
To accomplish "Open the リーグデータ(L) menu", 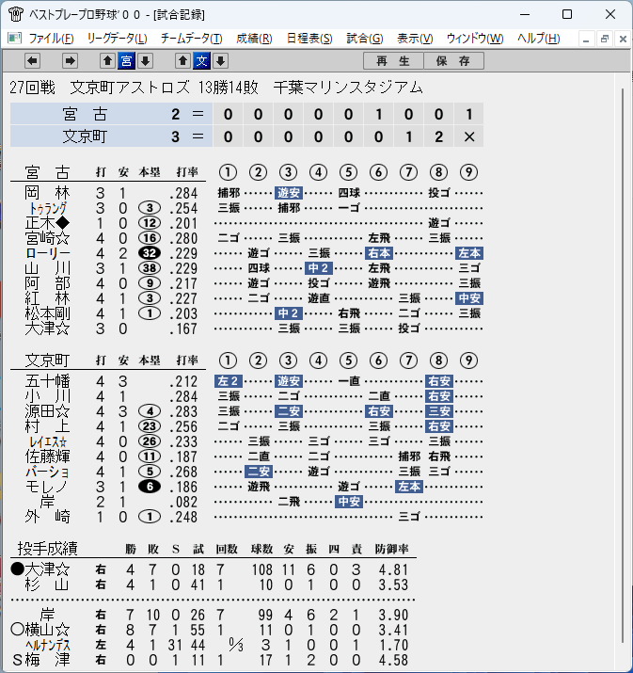I will click(x=117, y=39).
